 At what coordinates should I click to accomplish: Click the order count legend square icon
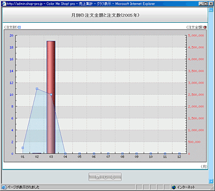point(20,28)
